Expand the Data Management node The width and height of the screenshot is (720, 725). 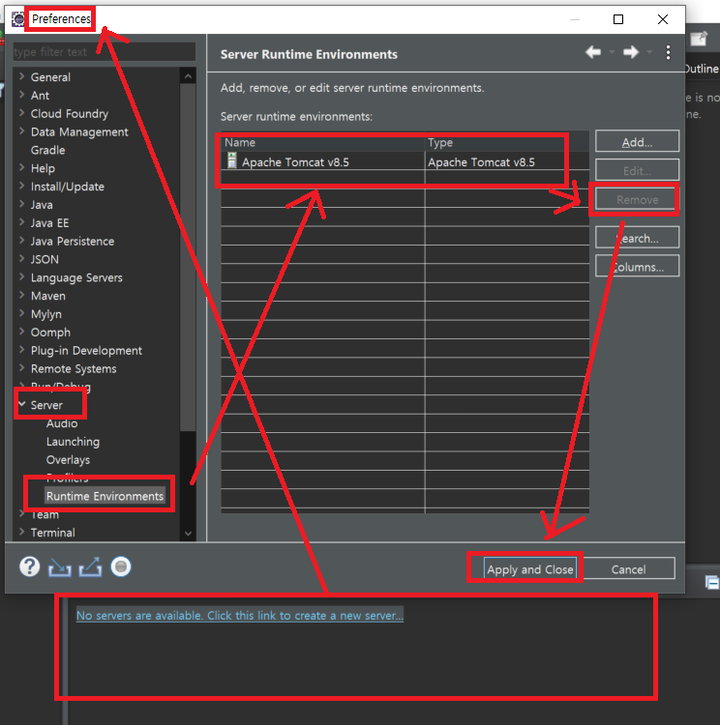click(21, 131)
